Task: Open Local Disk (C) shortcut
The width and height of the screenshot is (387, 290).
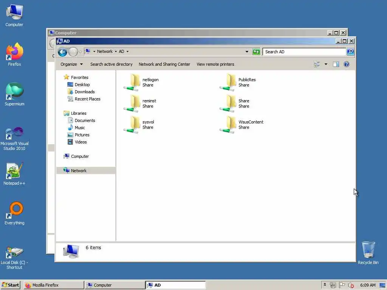Action: 14,258
